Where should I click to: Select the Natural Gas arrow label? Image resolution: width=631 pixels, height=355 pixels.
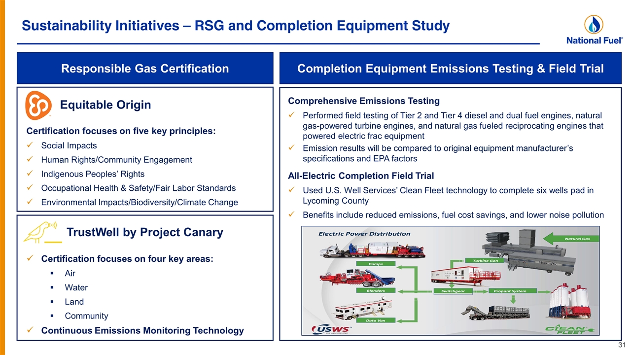(x=580, y=238)
